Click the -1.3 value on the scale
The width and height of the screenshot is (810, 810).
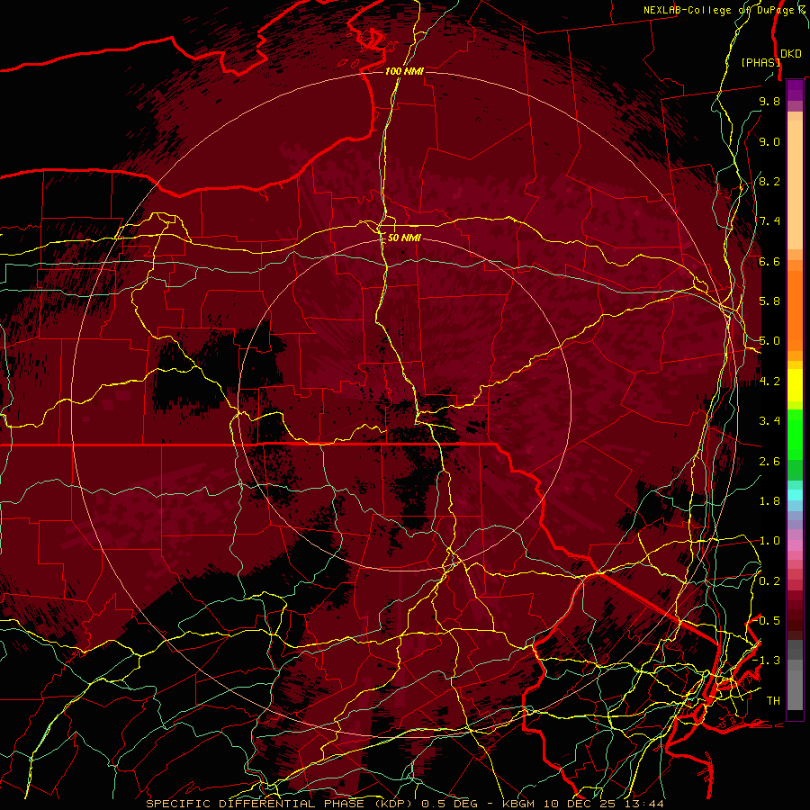[767, 661]
